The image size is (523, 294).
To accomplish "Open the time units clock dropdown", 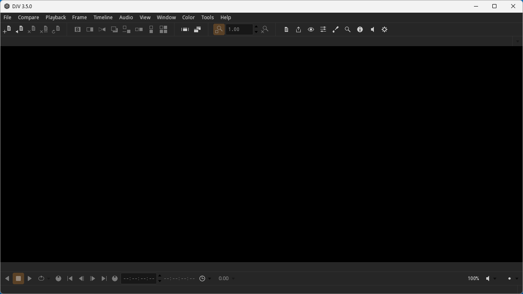I will click(x=205, y=278).
